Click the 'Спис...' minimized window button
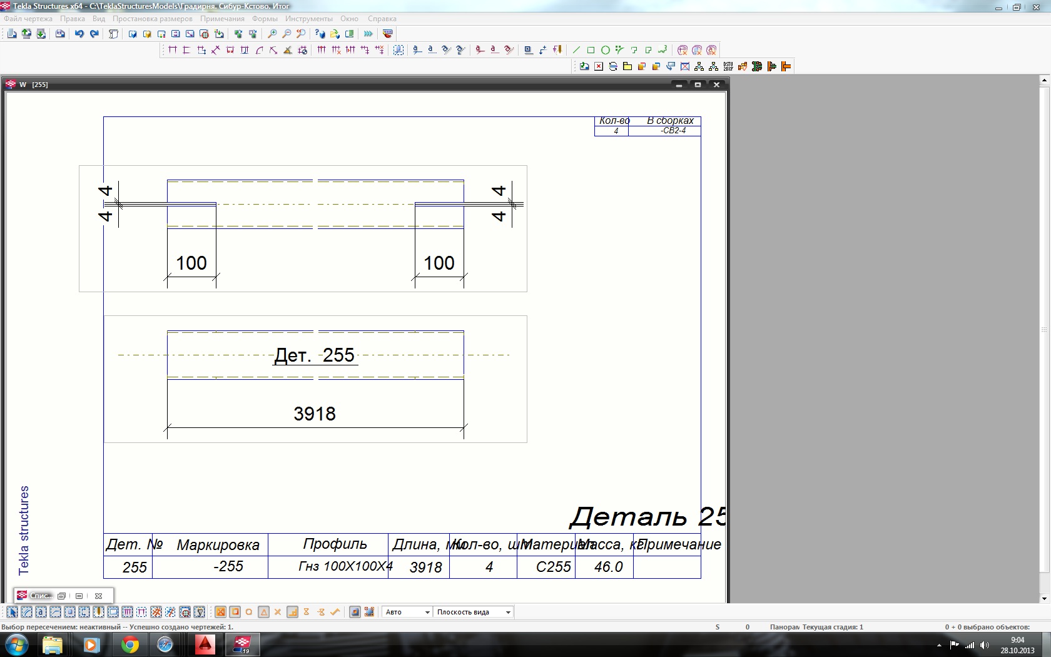1051x657 pixels. point(35,596)
